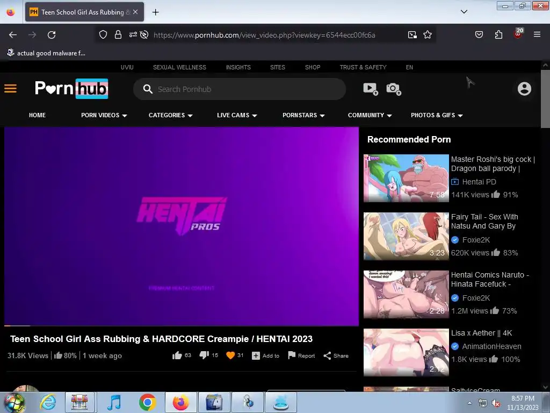This screenshot has height=413, width=550.
Task: Open the AnimationHeaven channel link
Action: click(x=491, y=346)
